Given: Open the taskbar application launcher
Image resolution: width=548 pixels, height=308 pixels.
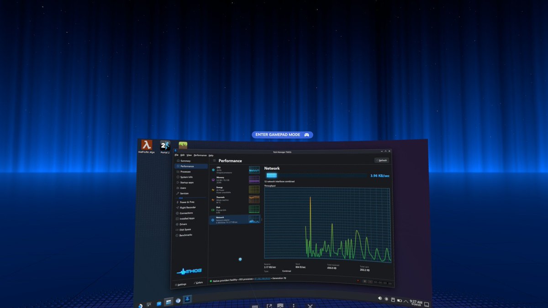Looking at the screenshot, I should pyautogui.click(x=140, y=306).
